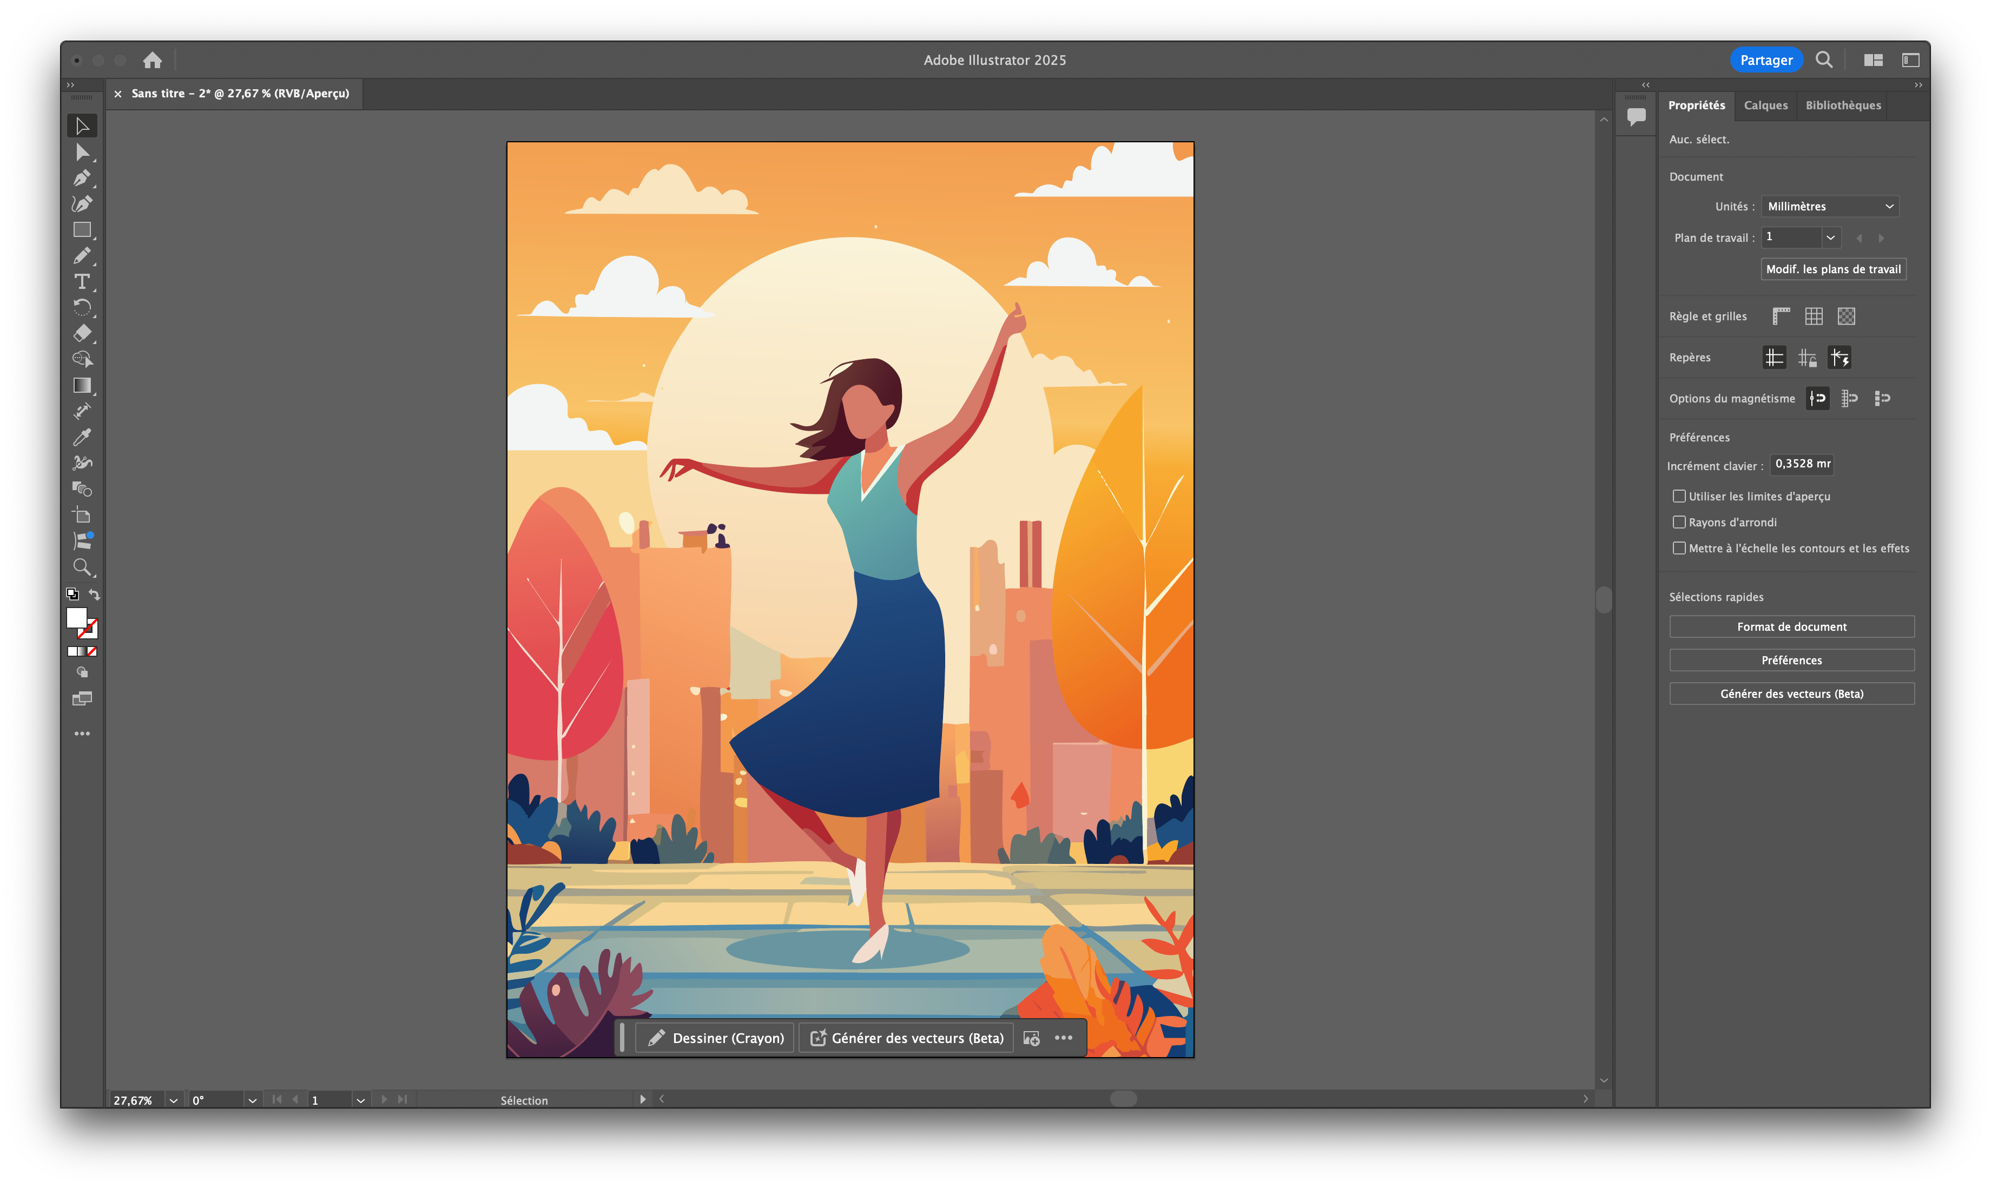Image resolution: width=1991 pixels, height=1188 pixels.
Task: Select the Pen tool
Action: coord(82,178)
